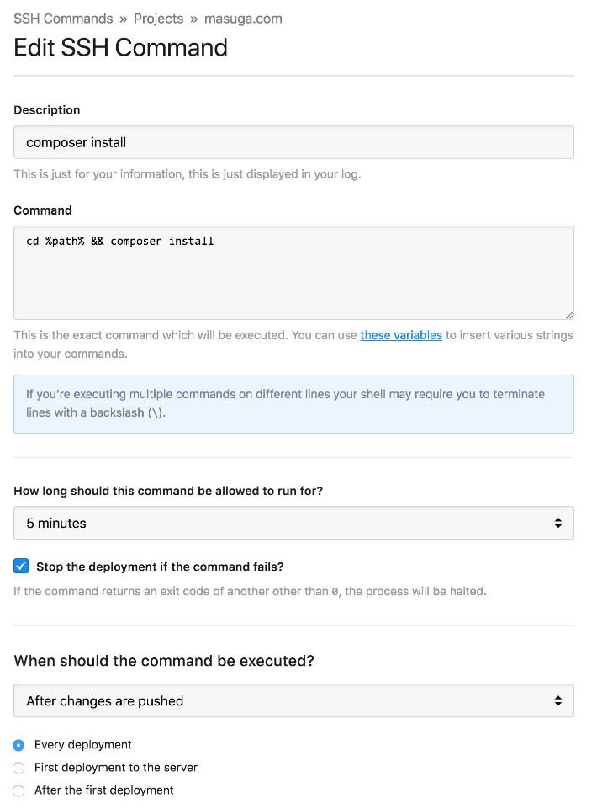Click the Description input field
Viewport: 597px width, 809px height.
point(294,141)
